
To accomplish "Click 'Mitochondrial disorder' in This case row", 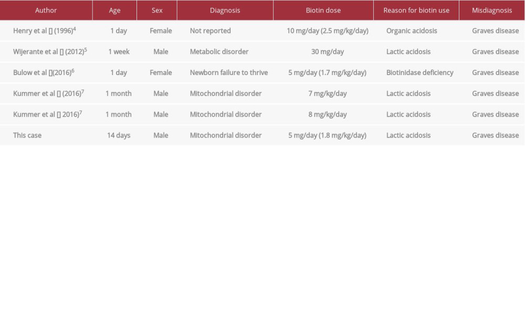I will coord(226,135).
